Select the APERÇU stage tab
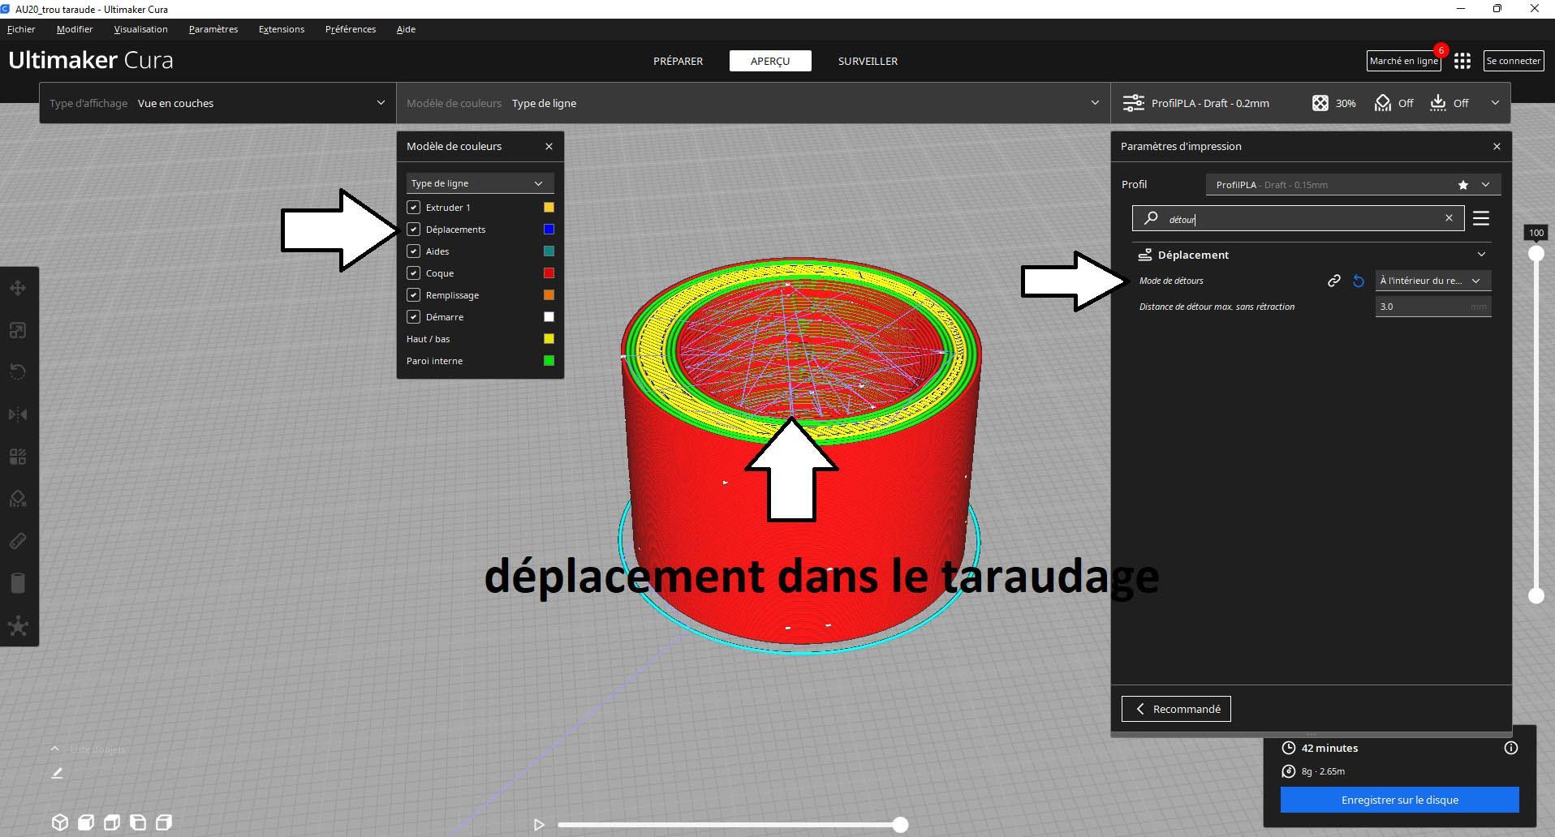The width and height of the screenshot is (1555, 837). pyautogui.click(x=770, y=61)
